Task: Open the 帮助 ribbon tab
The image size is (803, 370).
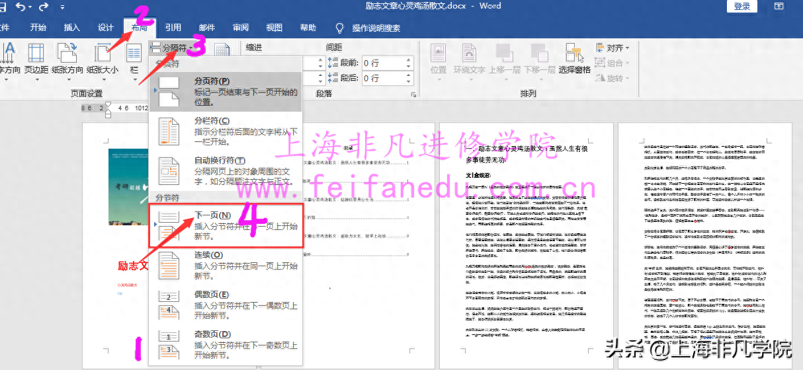Action: point(308,28)
